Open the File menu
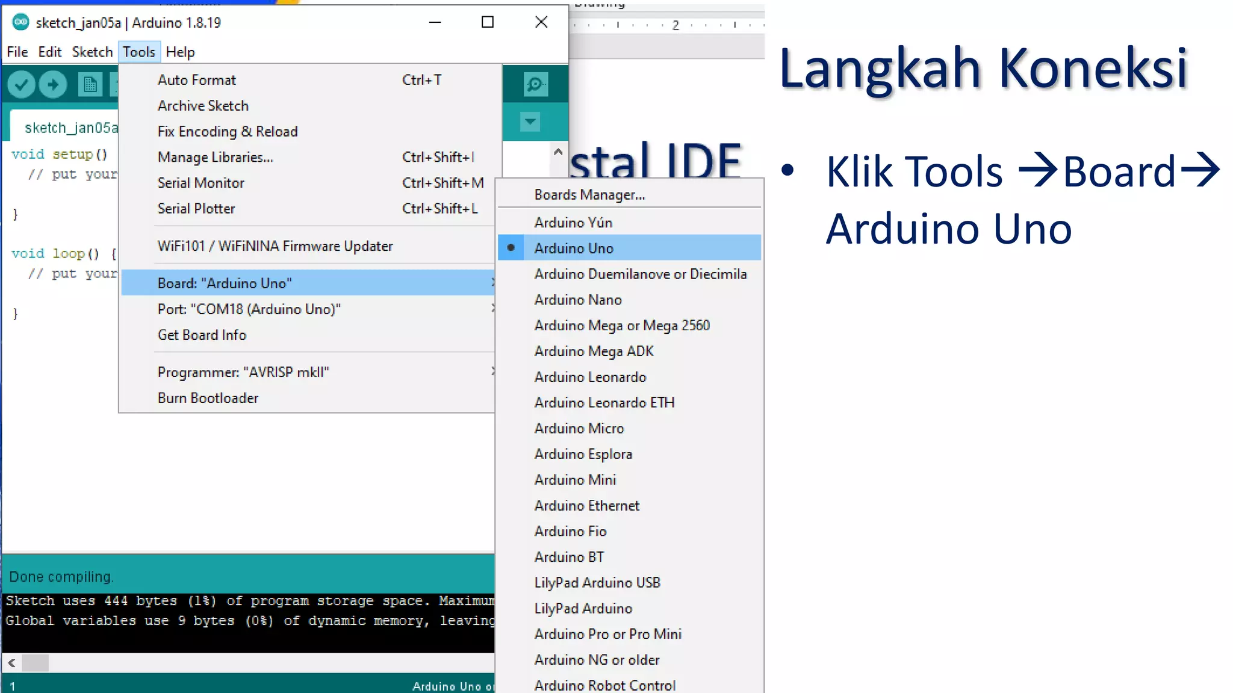 (17, 52)
